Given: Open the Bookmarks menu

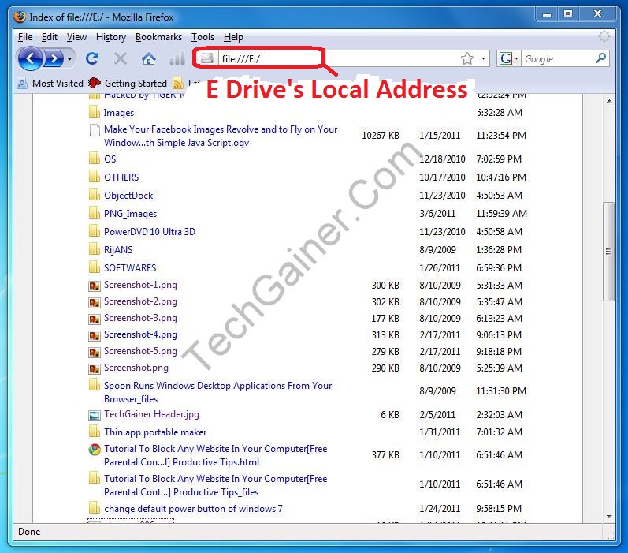Looking at the screenshot, I should pos(158,37).
